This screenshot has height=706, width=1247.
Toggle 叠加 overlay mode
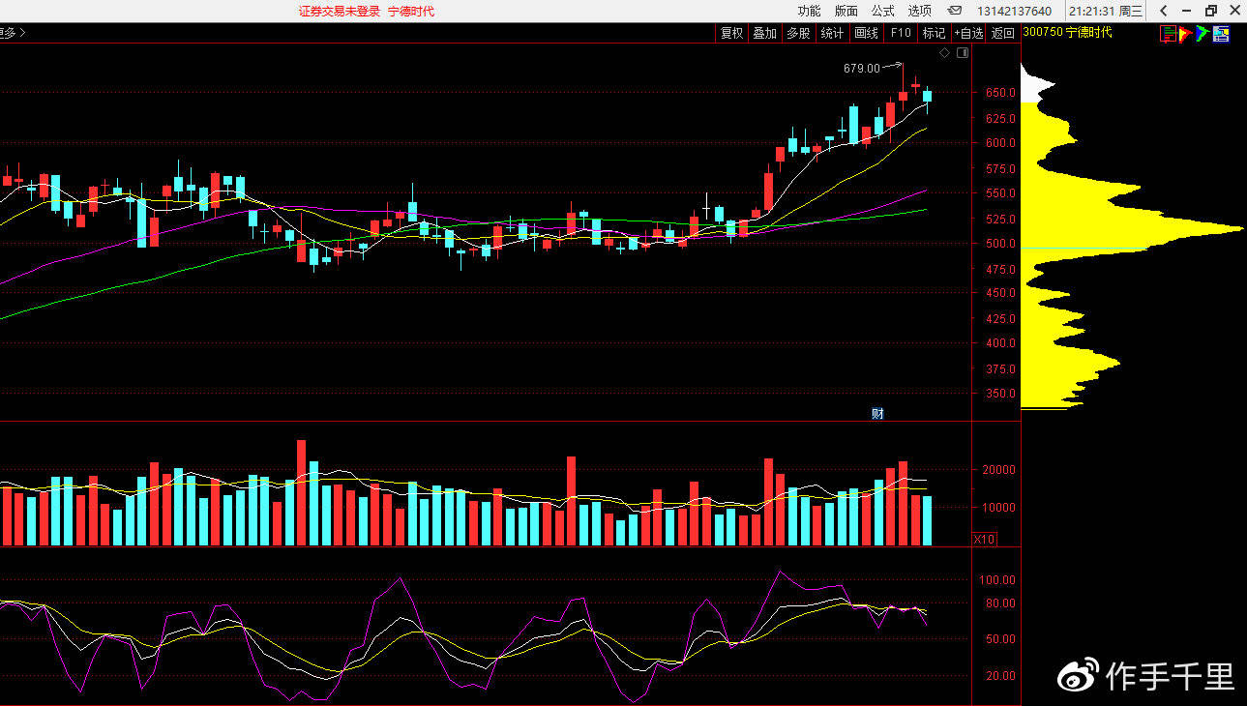pos(764,33)
